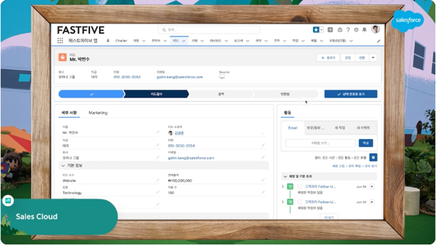Click the Source chat icon in header

coord(222,77)
